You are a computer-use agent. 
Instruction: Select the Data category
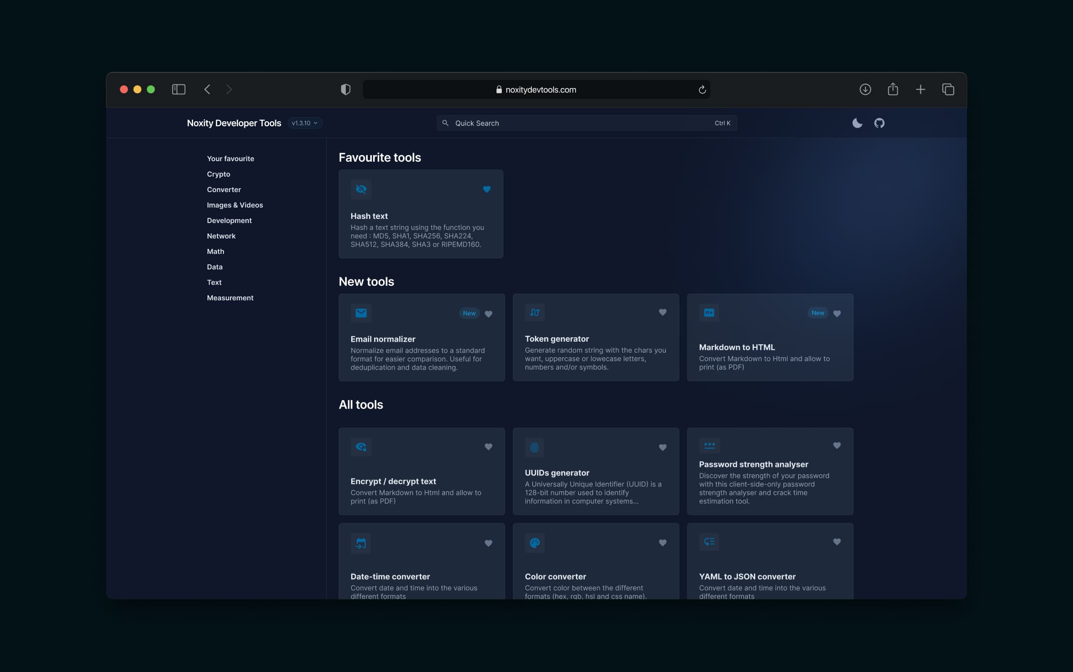pyautogui.click(x=215, y=267)
